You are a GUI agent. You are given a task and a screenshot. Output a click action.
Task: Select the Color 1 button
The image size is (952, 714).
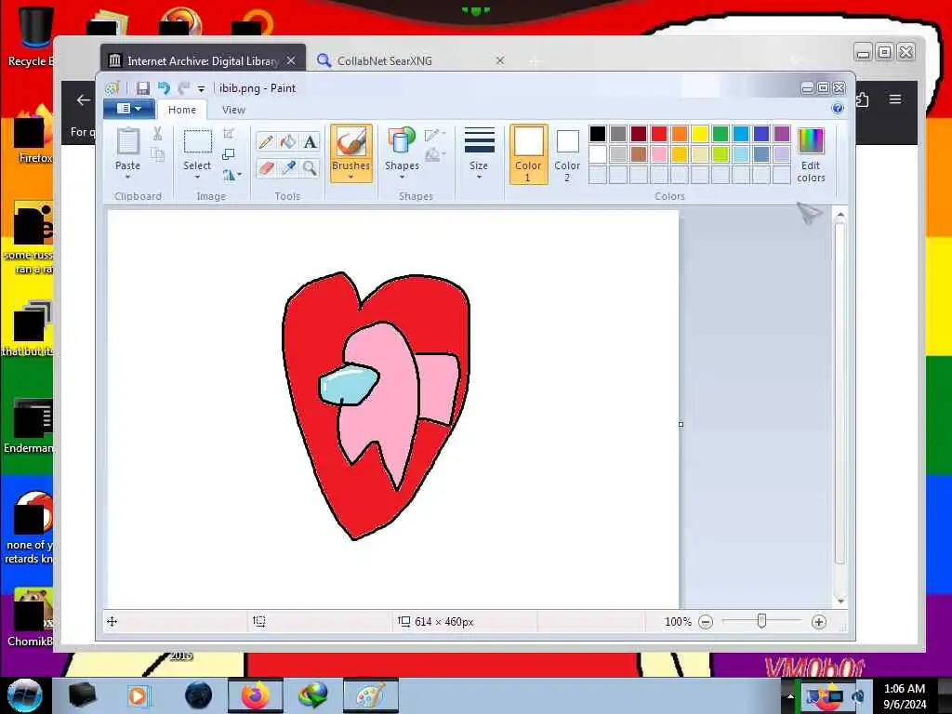coord(528,154)
